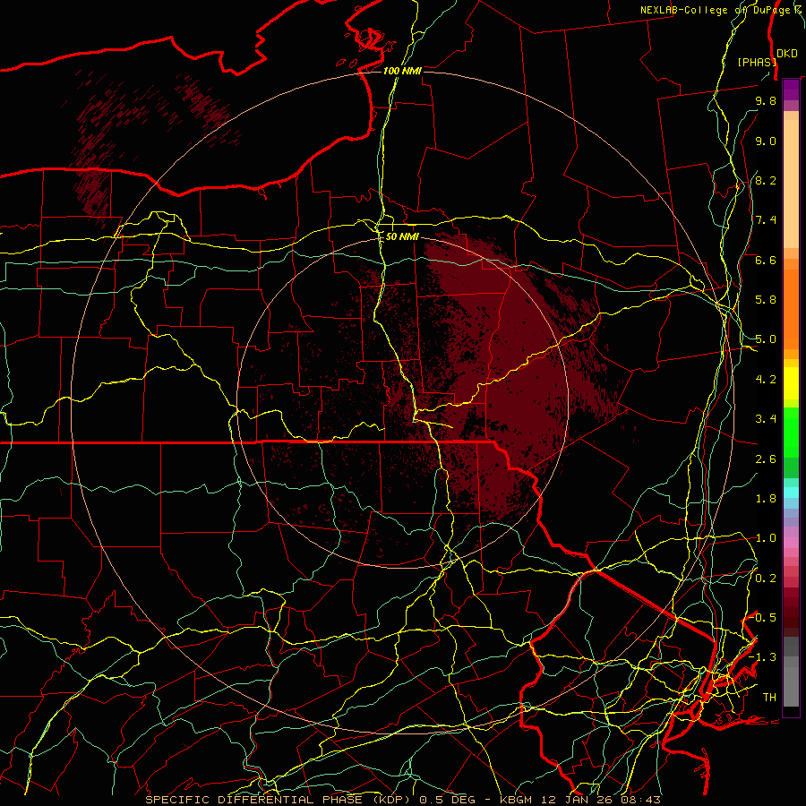Click the 5.0 scale value
The height and width of the screenshot is (806, 806).
pyautogui.click(x=766, y=339)
